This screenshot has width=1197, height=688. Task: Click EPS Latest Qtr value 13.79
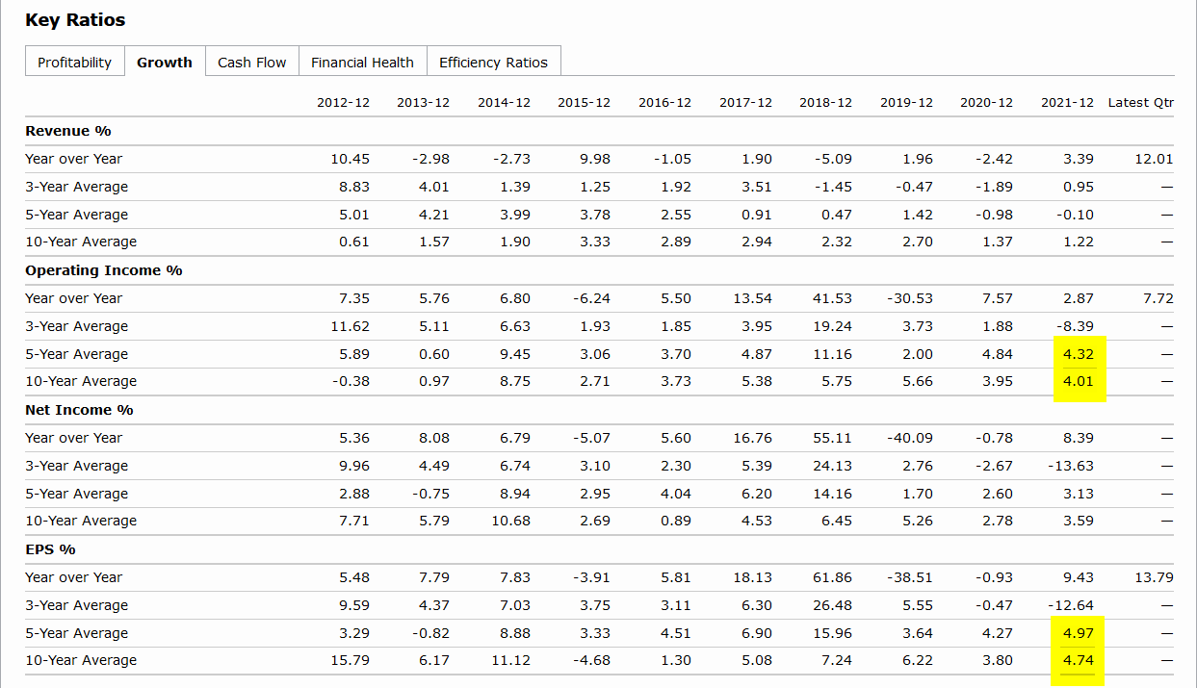(1154, 577)
